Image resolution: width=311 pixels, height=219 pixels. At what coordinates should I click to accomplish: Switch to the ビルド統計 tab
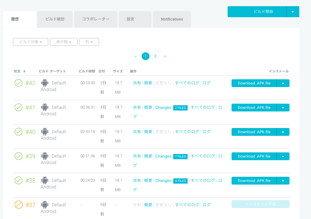point(55,19)
